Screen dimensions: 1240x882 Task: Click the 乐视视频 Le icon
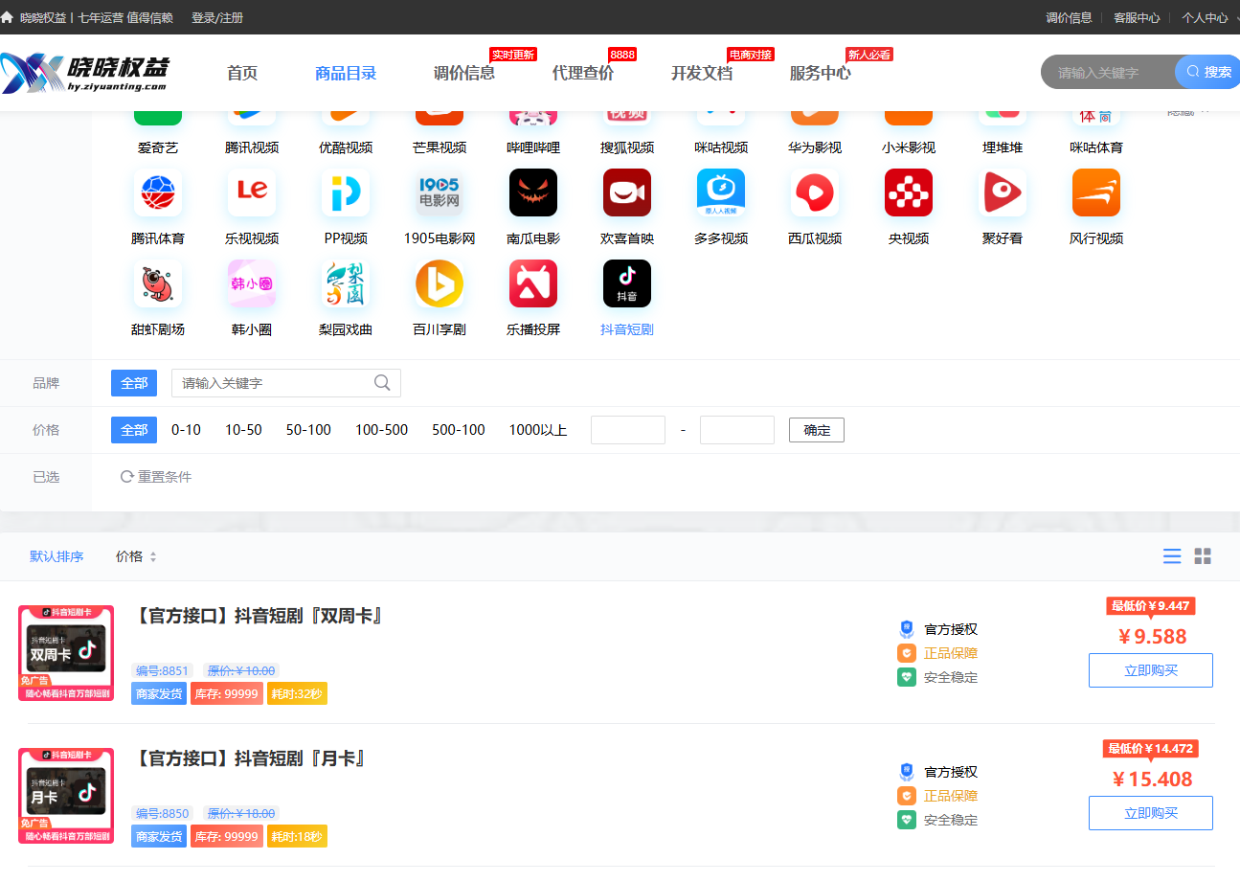(252, 193)
